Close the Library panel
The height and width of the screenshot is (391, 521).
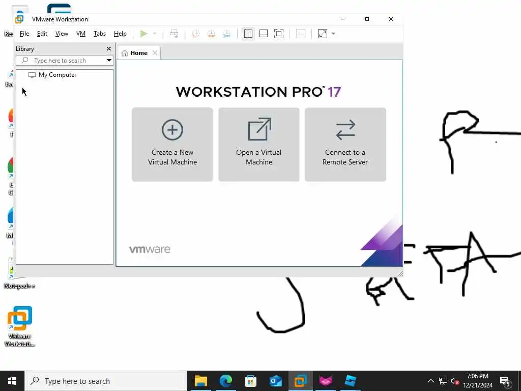point(109,49)
